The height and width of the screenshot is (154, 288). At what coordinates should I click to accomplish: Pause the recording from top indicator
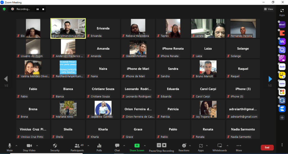[37, 9]
